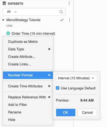This screenshot has width=107, height=127.
Task: Open the Interval (15 Minutes) format dropdown
Action: click(x=77, y=78)
